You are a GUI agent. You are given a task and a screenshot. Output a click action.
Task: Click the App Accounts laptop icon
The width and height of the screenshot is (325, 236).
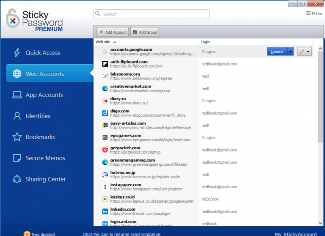tap(17, 95)
